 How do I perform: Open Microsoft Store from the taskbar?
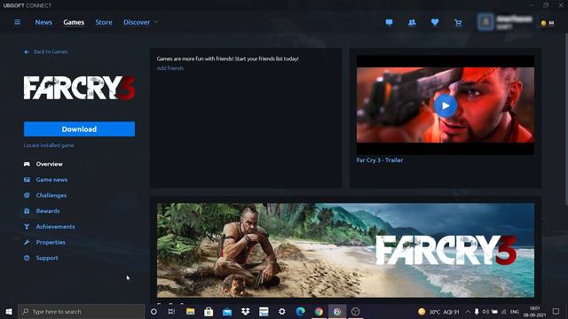(x=209, y=311)
